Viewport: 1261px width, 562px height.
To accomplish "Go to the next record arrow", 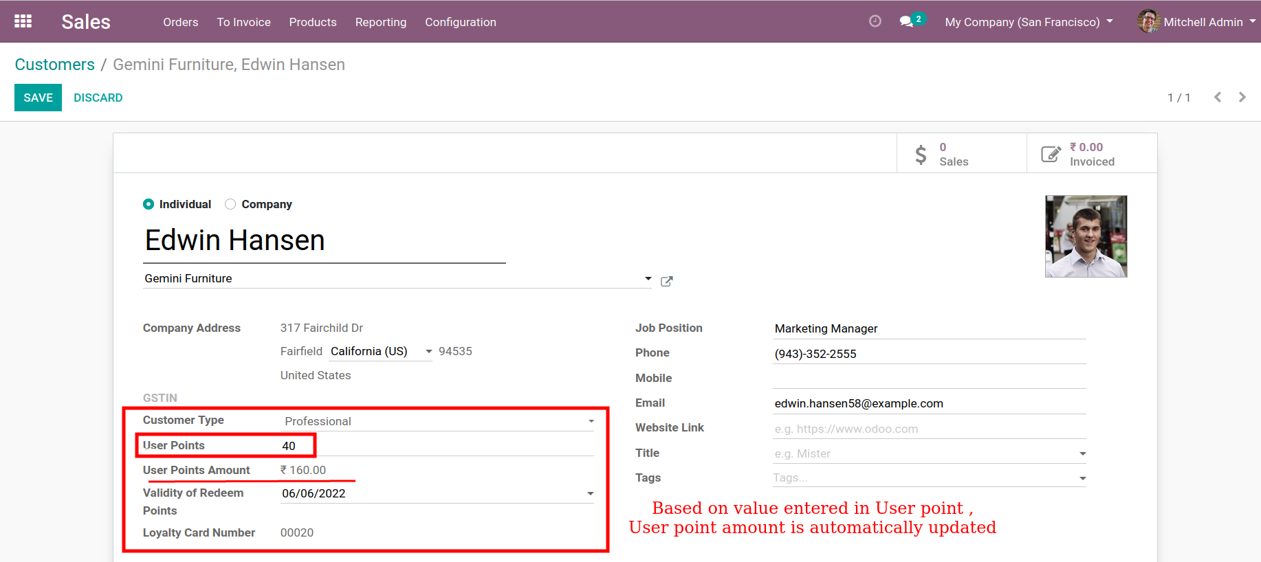I will pos(1242,98).
